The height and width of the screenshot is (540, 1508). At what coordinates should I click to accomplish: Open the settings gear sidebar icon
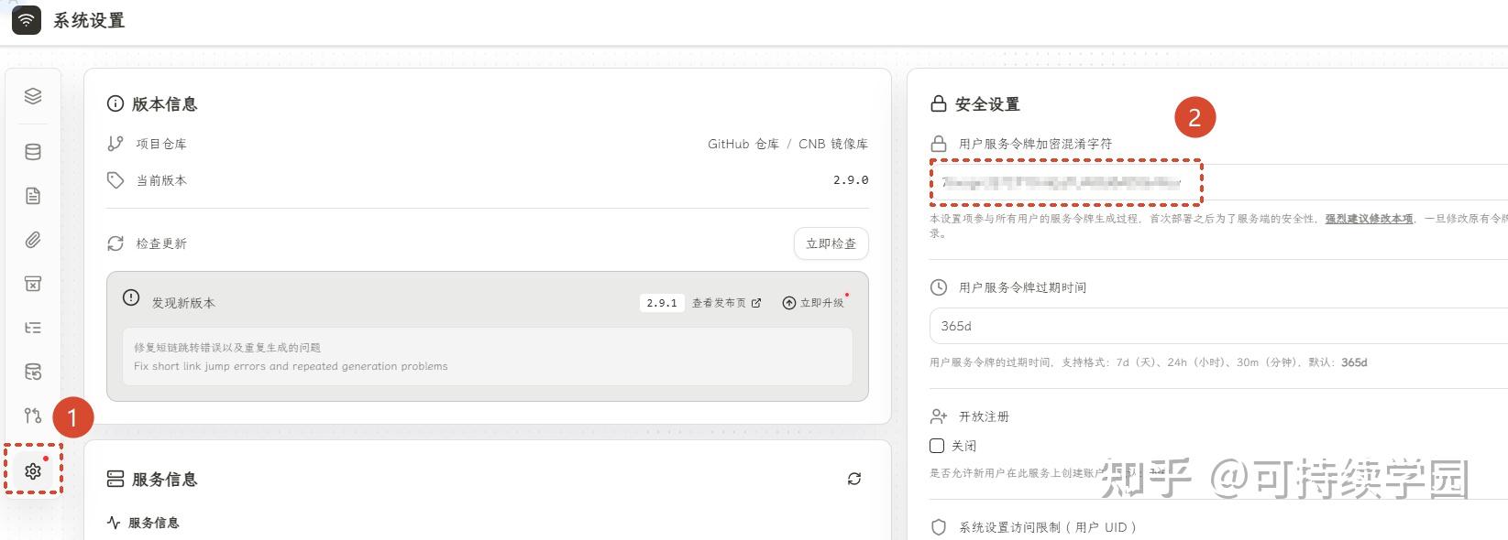33,470
